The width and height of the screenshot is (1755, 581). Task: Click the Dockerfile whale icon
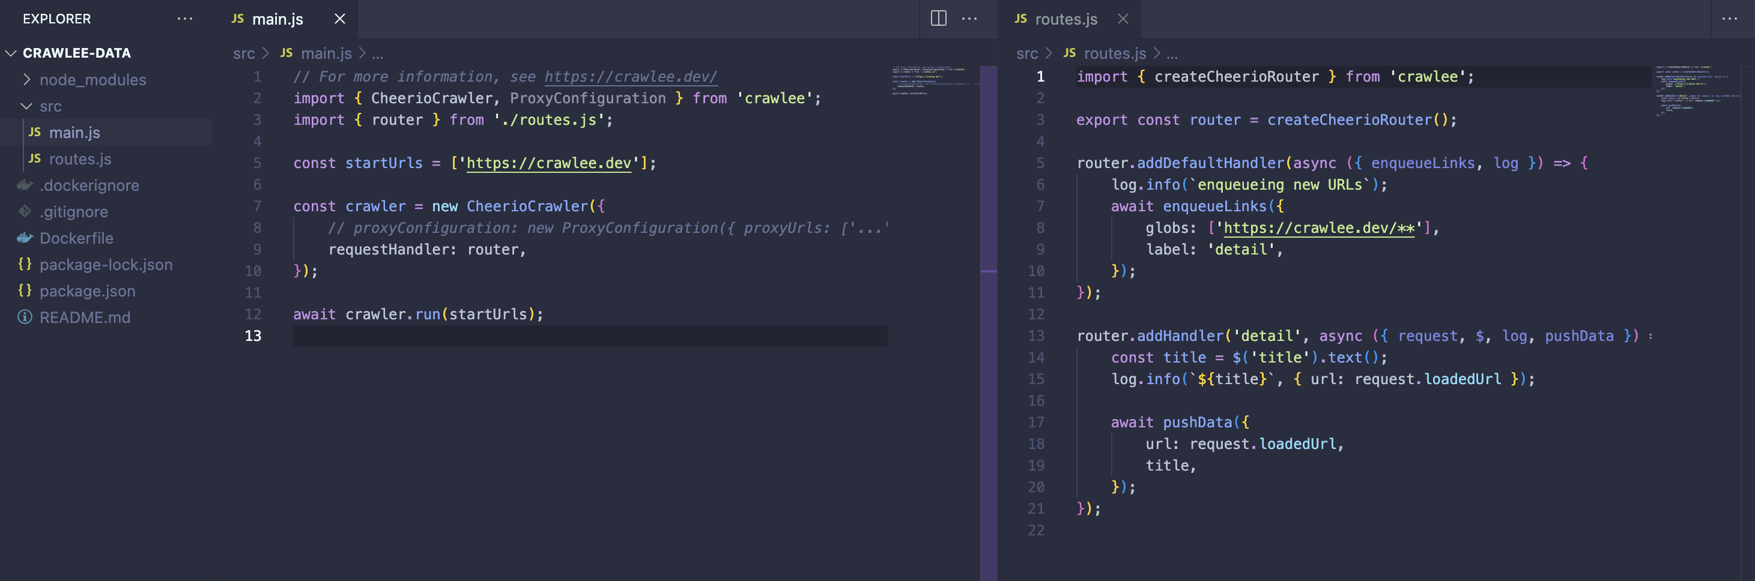[x=25, y=238]
